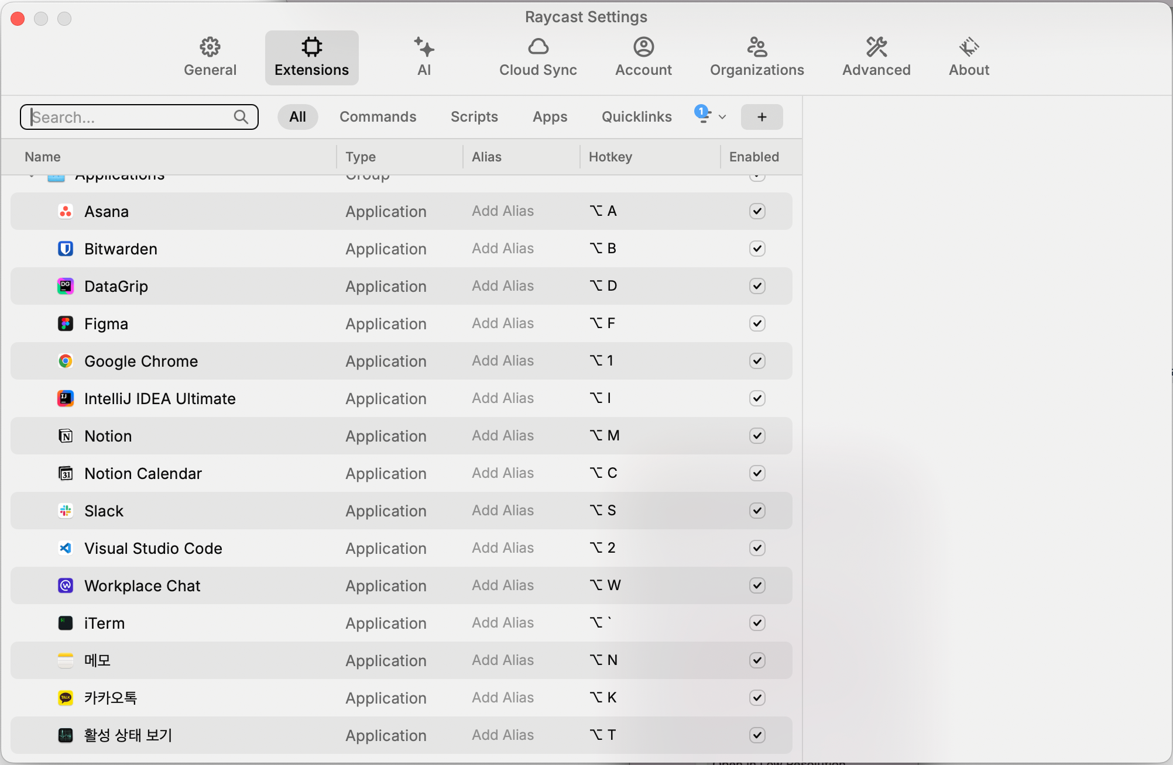Uncheck the iTerm enabled checkbox
1173x765 pixels.
coord(757,623)
